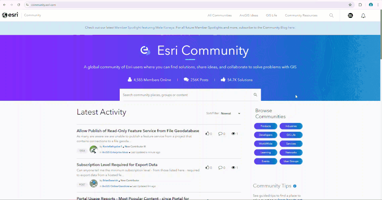The height and width of the screenshot is (200, 382).
Task: Click the 54.7K Solutions text
Action: point(240,80)
